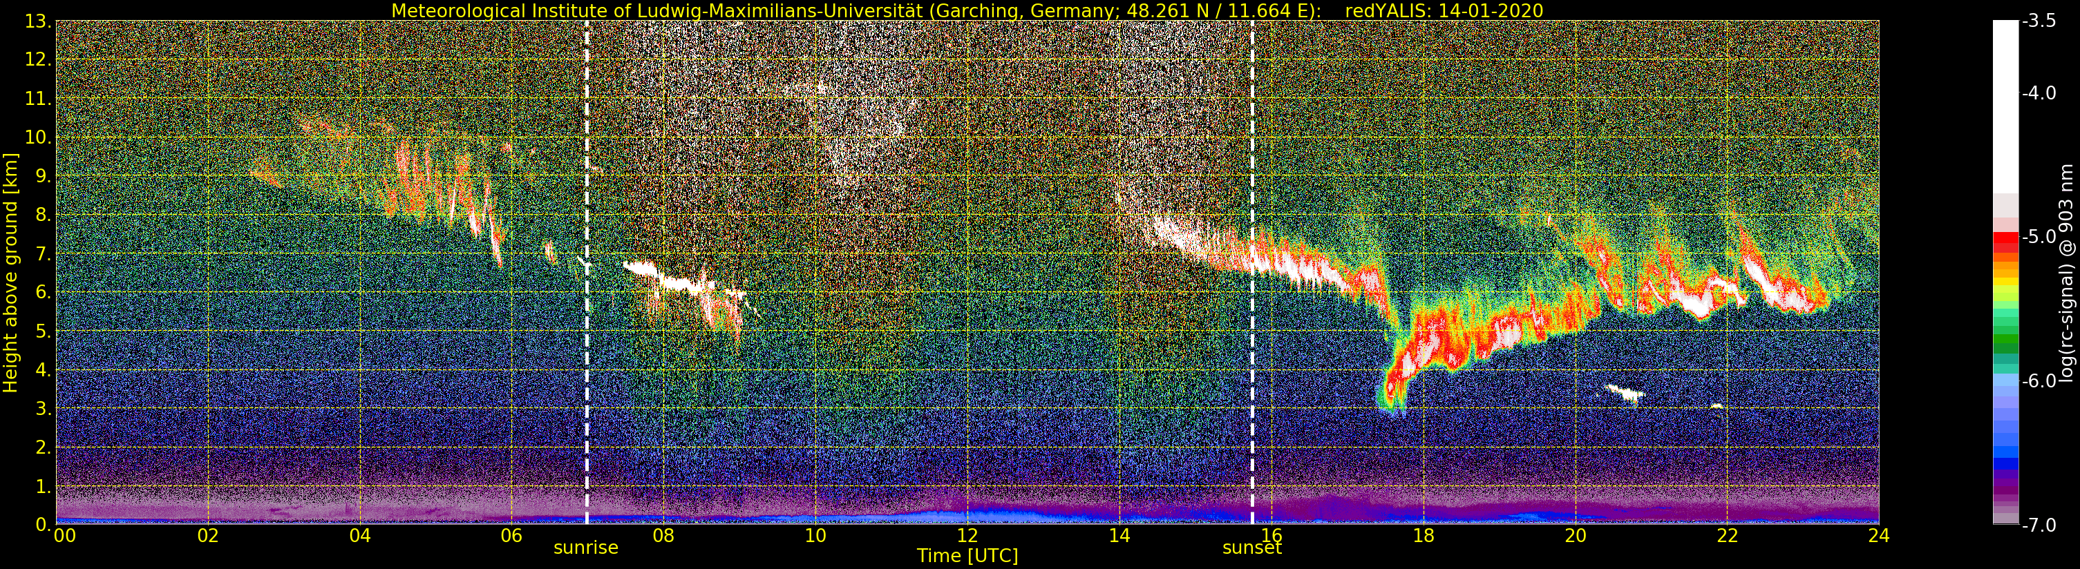Click the time axis tick label 00
This screenshot has width=2080, height=569.
coord(64,536)
